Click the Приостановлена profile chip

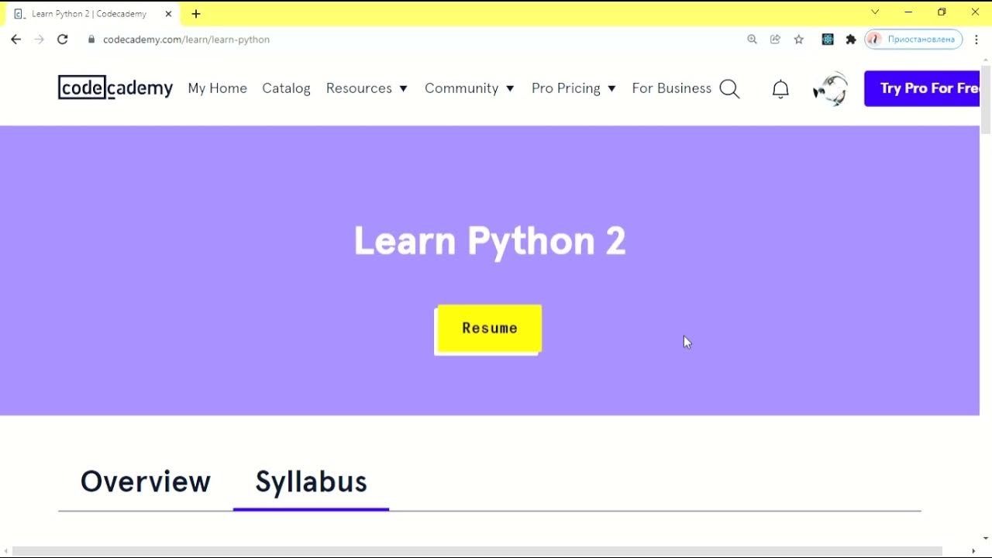click(x=914, y=40)
